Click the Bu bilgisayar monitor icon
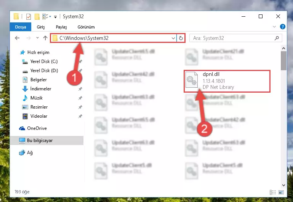This screenshot has width=293, height=202. (22, 140)
